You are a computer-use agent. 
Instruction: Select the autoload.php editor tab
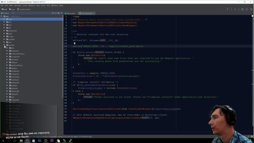point(86,13)
